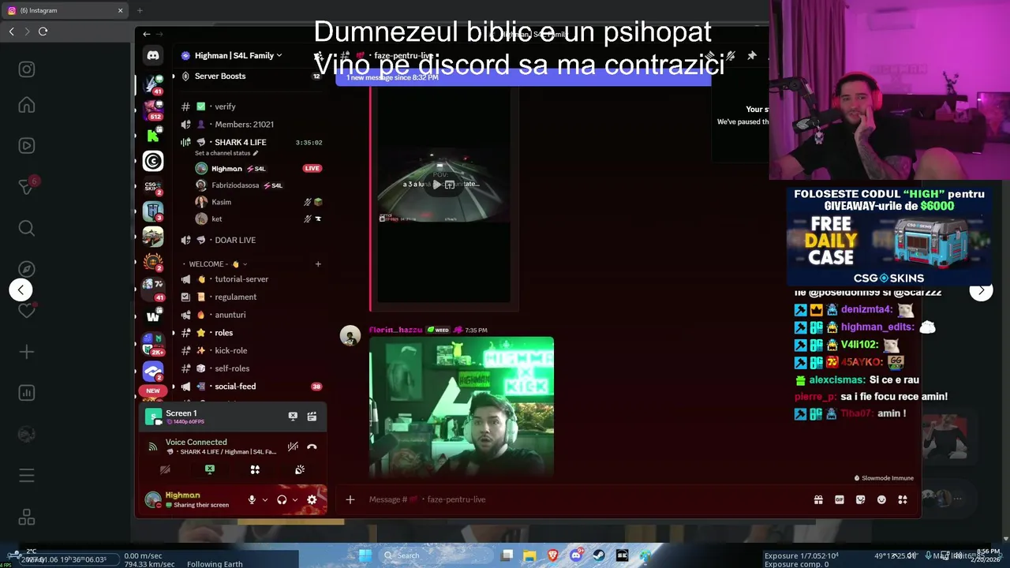Disconnect from voice channel

[x=312, y=447]
